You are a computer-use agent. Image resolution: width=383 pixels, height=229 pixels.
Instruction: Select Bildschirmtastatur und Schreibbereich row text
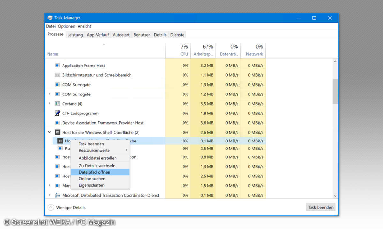[97, 75]
